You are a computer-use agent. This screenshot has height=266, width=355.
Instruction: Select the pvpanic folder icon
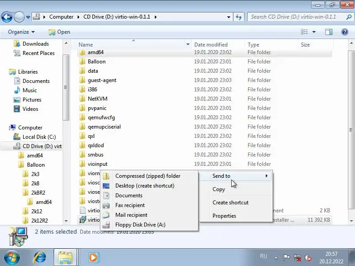point(83,108)
